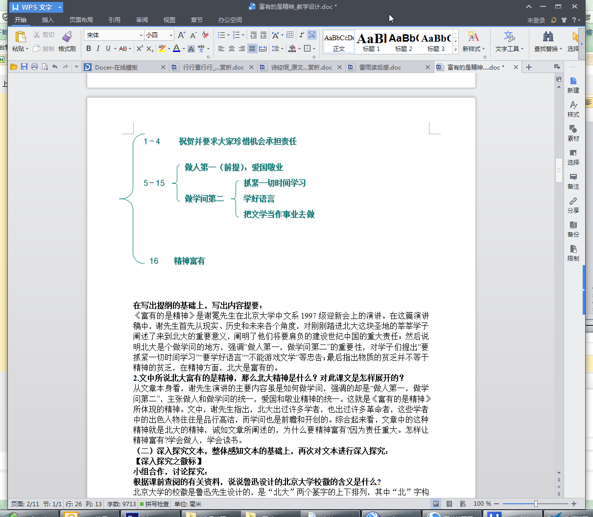Click the save disk icon in quick toolbar
593x517 pixels.
[24, 67]
